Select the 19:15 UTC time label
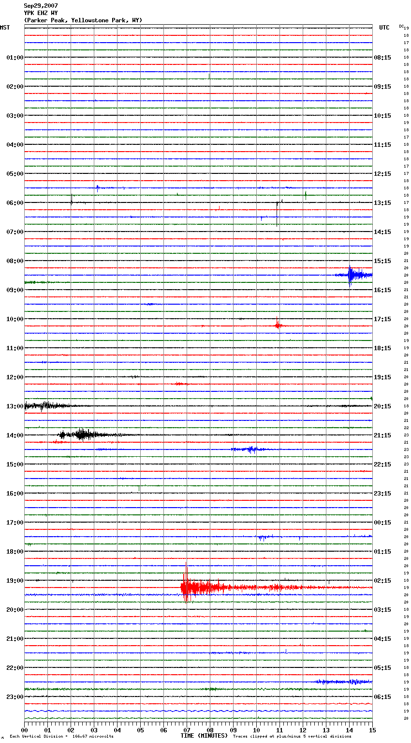411x743 pixels. point(382,377)
